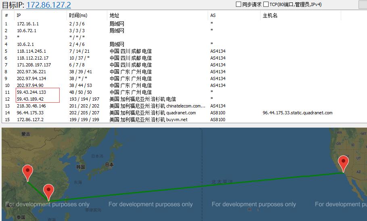Enable the 同步请求 checkbox
367x221 pixels.
coord(238,4)
